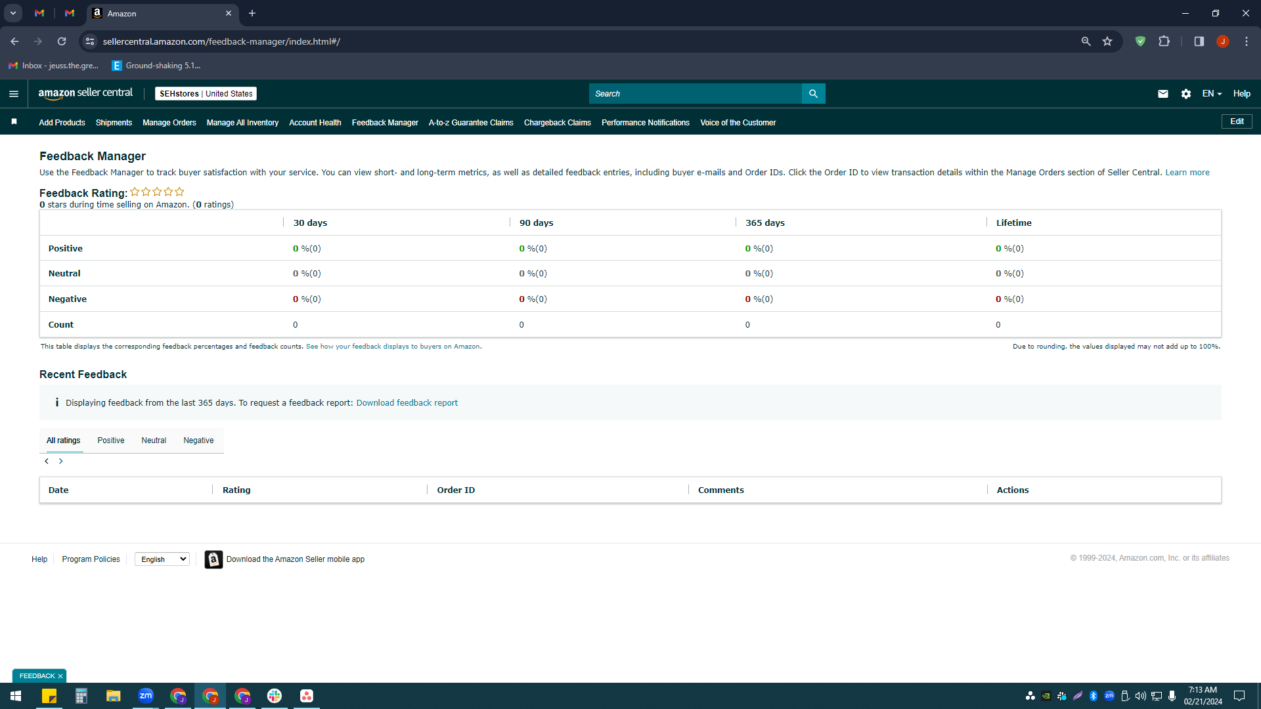
Task: Bookmark this page with star icon
Action: coord(1107,41)
